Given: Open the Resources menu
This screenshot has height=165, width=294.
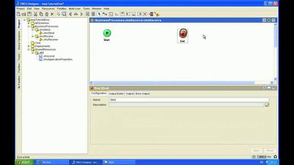Looking at the screenshot, I should [x=48, y=9].
